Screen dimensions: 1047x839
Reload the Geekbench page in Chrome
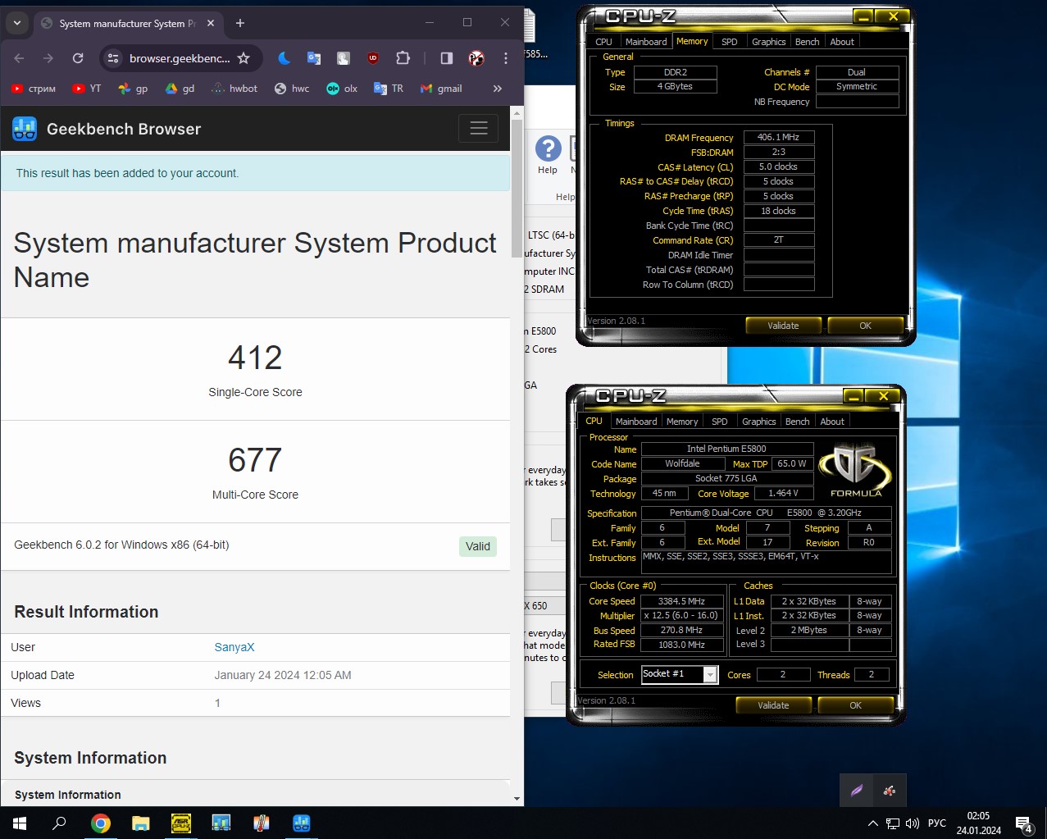coord(78,58)
